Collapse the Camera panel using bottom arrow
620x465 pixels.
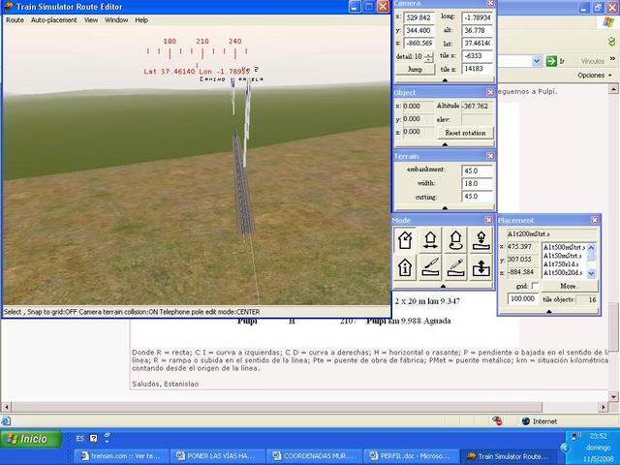click(445, 80)
